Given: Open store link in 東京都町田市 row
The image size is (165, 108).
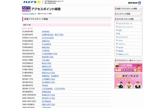Looking at the screenshot, I should pos(45,86).
